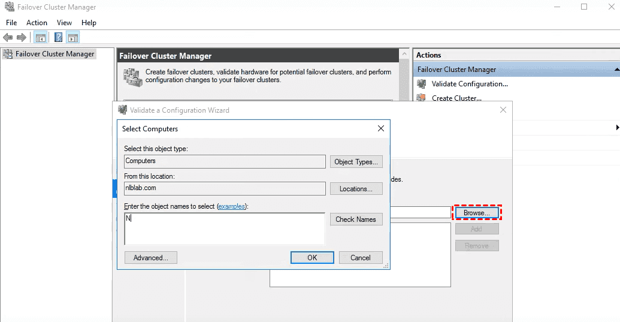Open the examples hyperlink
This screenshot has height=322, width=620.
click(x=231, y=206)
